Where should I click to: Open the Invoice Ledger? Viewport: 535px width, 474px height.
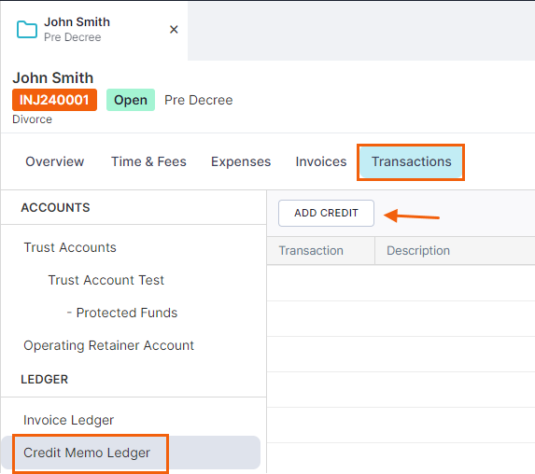(x=68, y=420)
